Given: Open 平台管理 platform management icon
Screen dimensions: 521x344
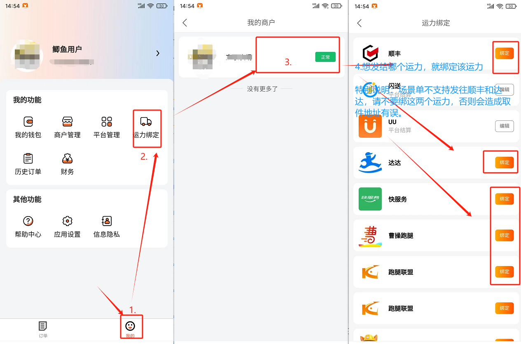Looking at the screenshot, I should pyautogui.click(x=107, y=122).
